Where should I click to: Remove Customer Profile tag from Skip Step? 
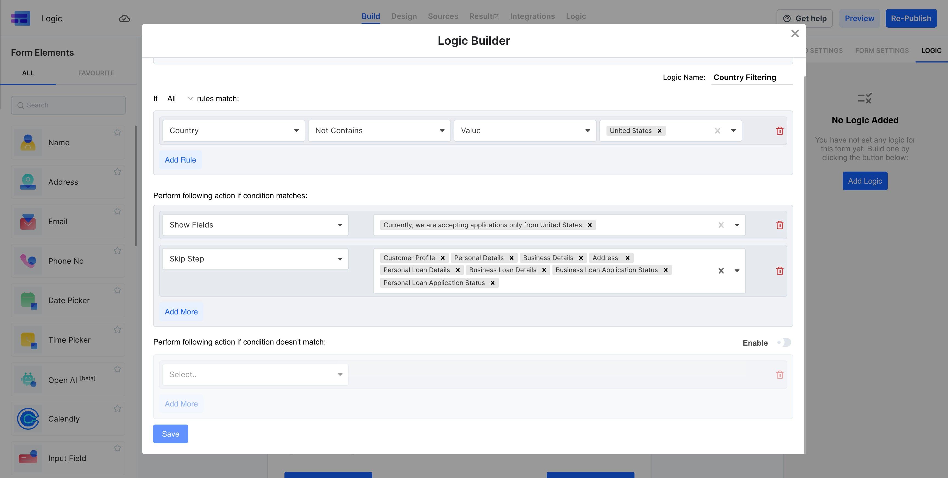coord(443,258)
